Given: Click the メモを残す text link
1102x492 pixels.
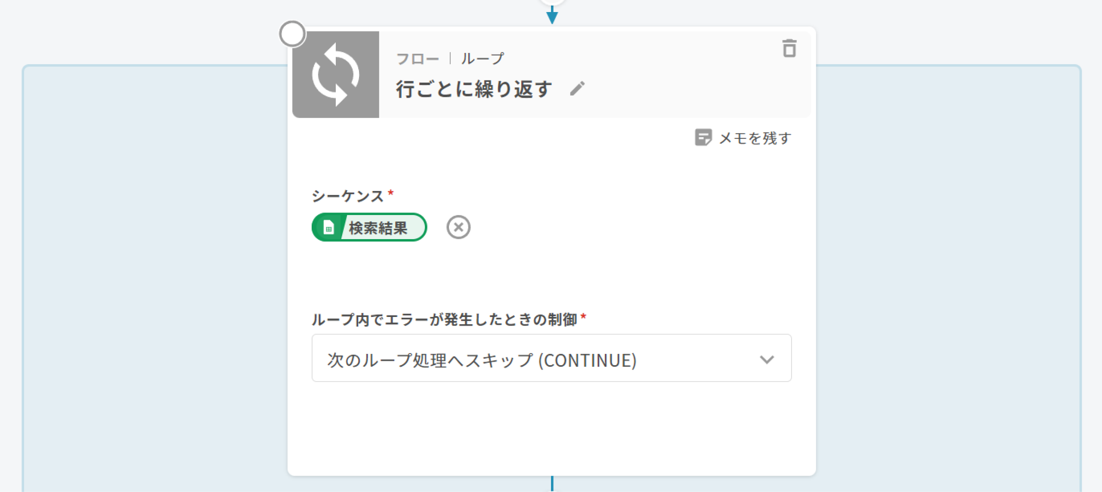Looking at the screenshot, I should tap(755, 138).
